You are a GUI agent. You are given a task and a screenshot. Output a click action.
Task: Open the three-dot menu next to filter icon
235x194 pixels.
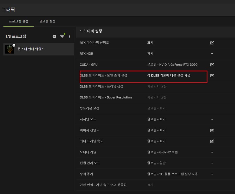point(69,37)
